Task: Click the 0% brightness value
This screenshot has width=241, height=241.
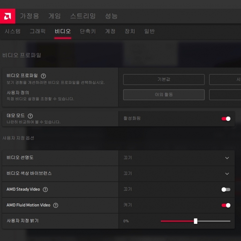Action: [126, 221]
